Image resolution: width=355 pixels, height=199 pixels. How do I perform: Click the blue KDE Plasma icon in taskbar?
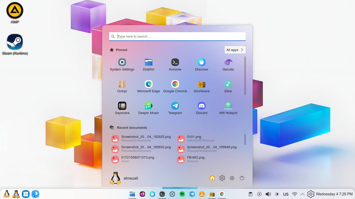click(35, 194)
